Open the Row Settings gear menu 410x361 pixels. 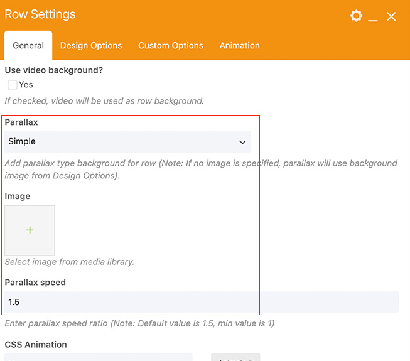(x=356, y=16)
